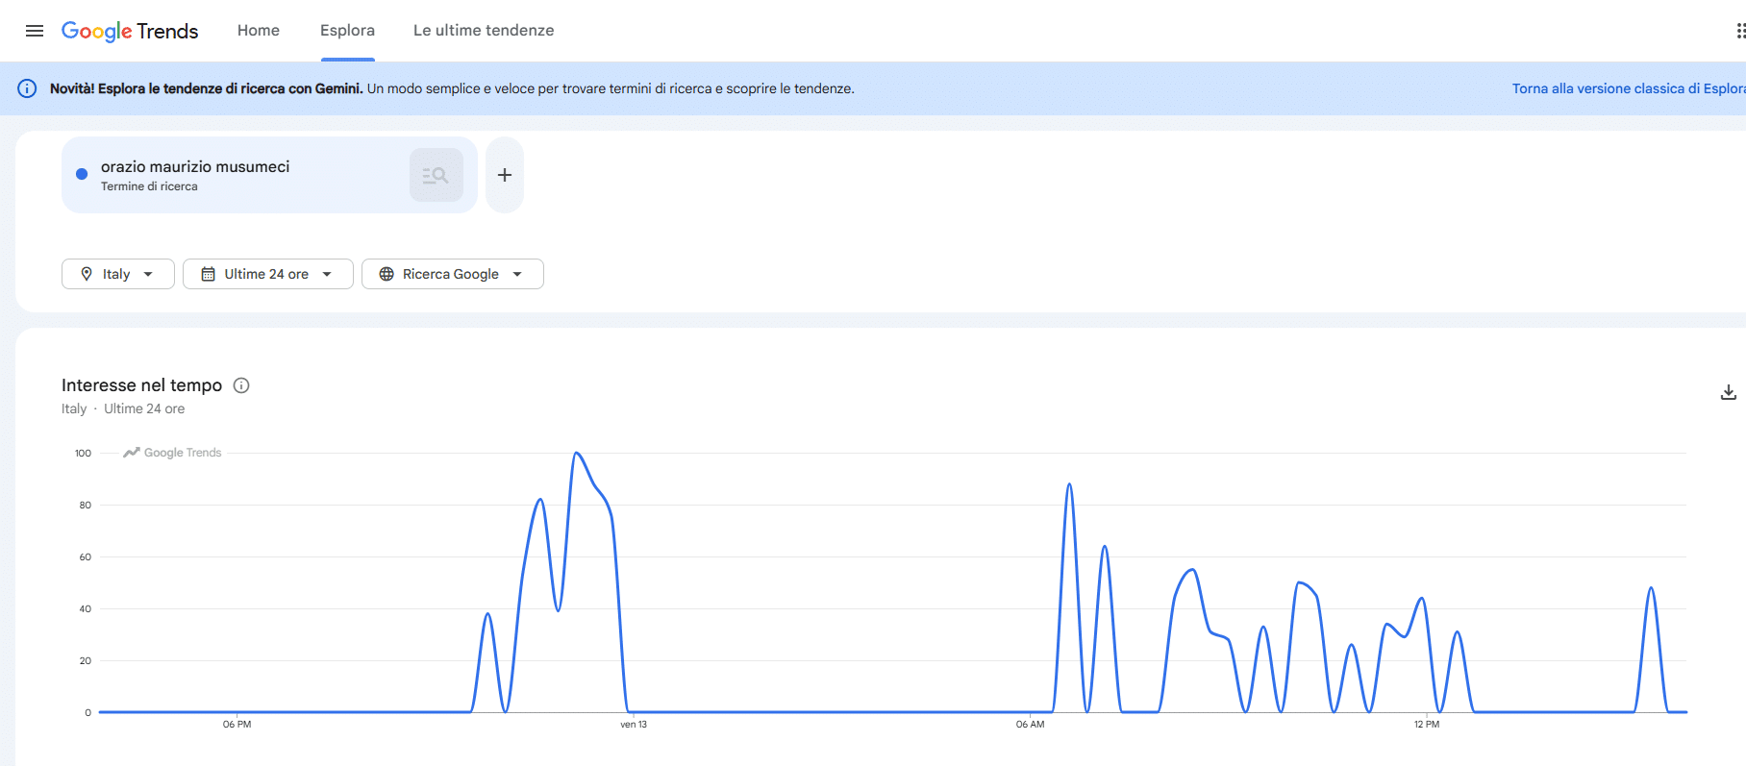
Task: Click the Google Trends logo
Action: pos(130,31)
